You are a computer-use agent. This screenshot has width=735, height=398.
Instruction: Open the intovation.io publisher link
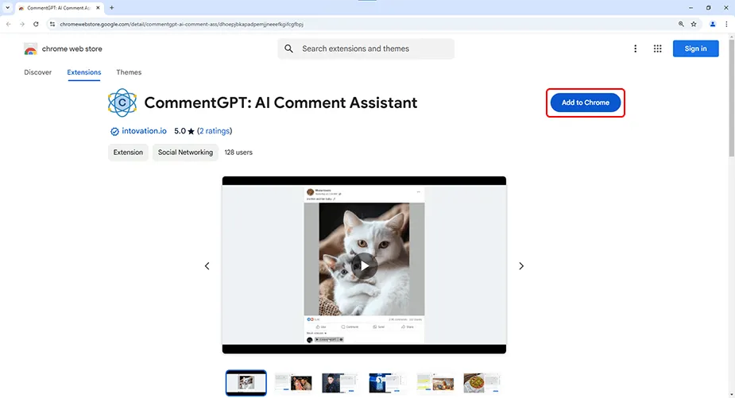point(144,131)
